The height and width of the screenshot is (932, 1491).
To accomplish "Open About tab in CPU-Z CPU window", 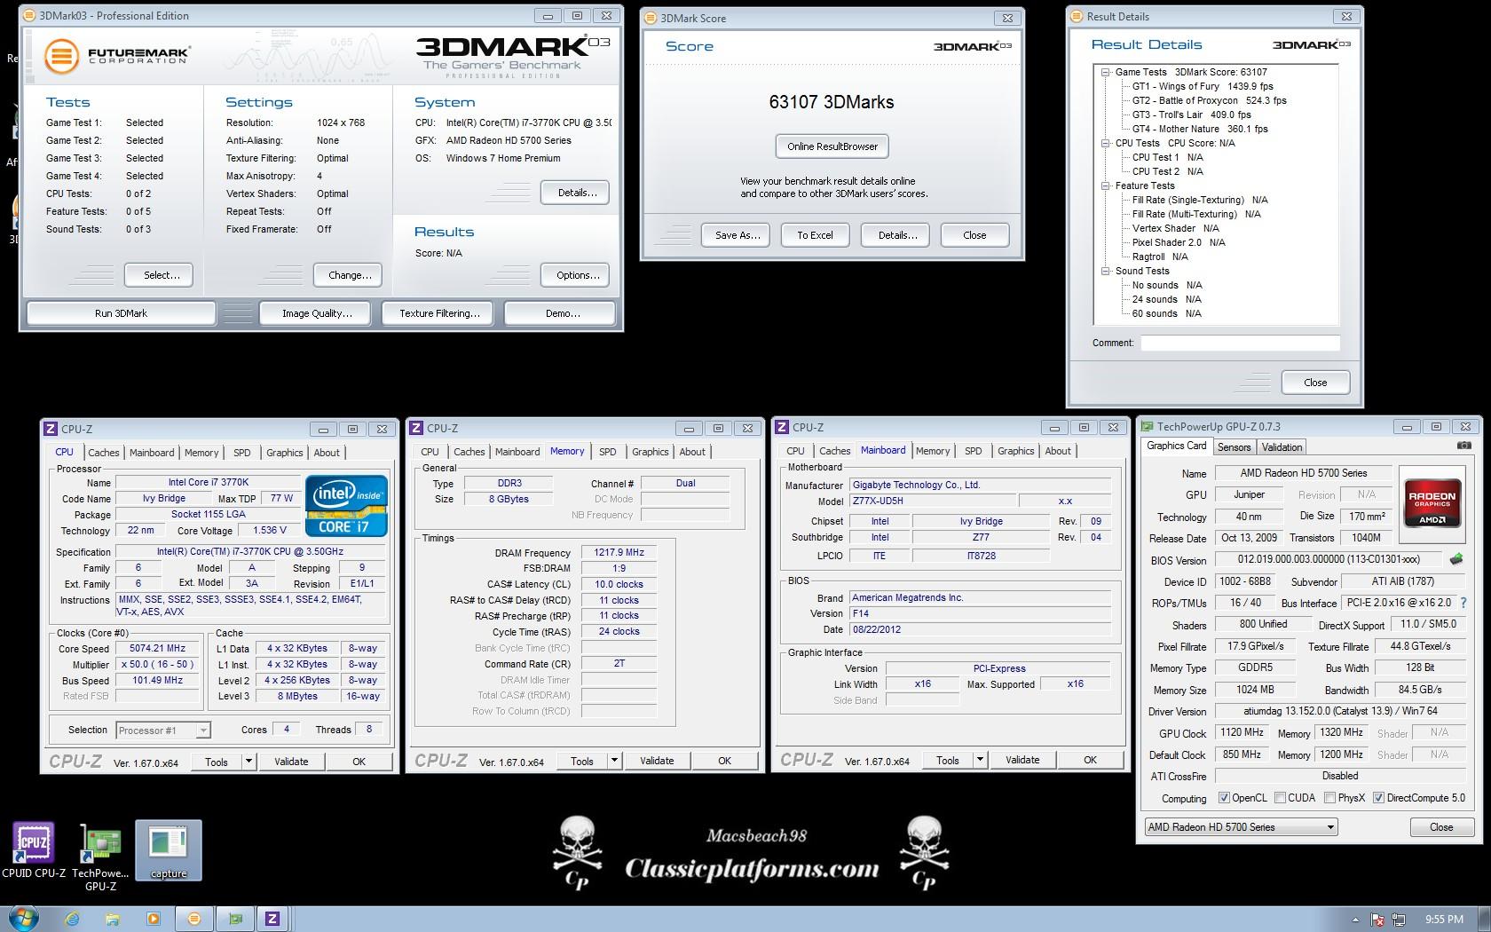I will tap(327, 453).
